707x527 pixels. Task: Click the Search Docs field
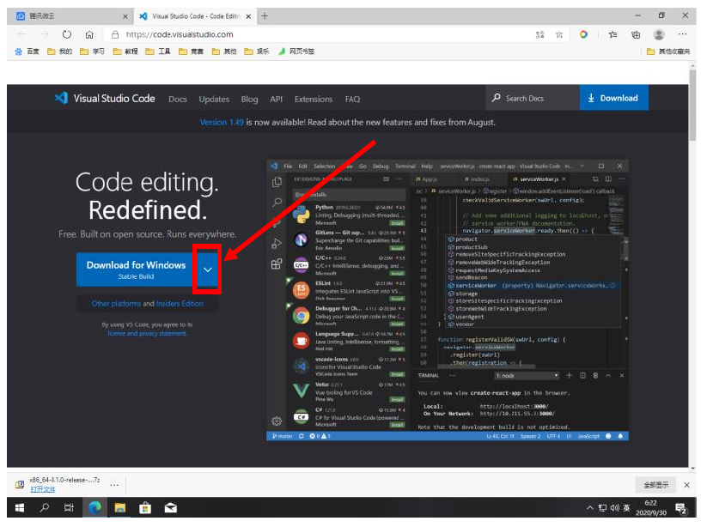click(x=531, y=99)
